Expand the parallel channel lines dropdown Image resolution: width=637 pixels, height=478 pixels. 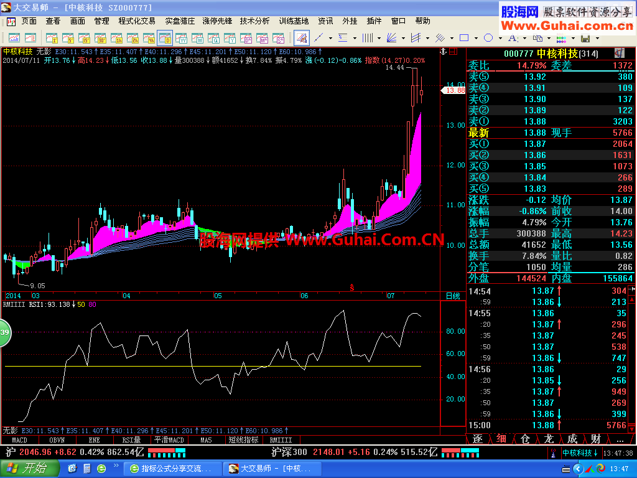pos(427,38)
